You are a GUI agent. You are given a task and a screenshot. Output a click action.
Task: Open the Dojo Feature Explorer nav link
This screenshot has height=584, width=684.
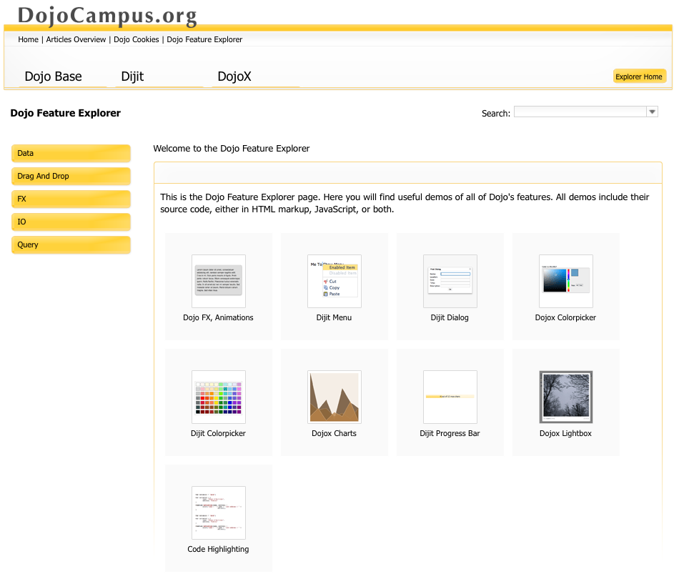coord(204,39)
